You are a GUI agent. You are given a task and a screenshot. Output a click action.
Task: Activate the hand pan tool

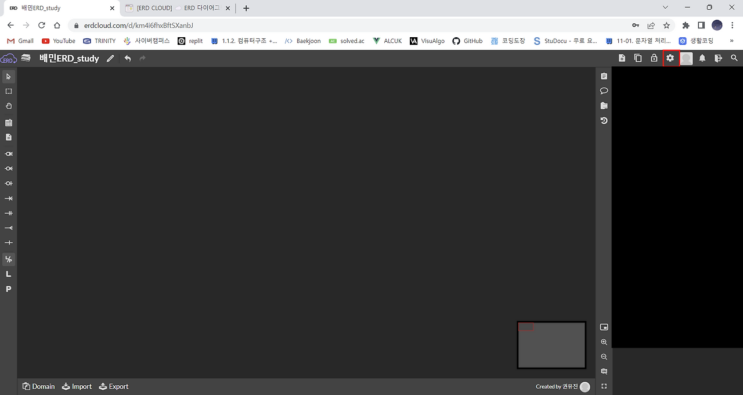pos(9,106)
